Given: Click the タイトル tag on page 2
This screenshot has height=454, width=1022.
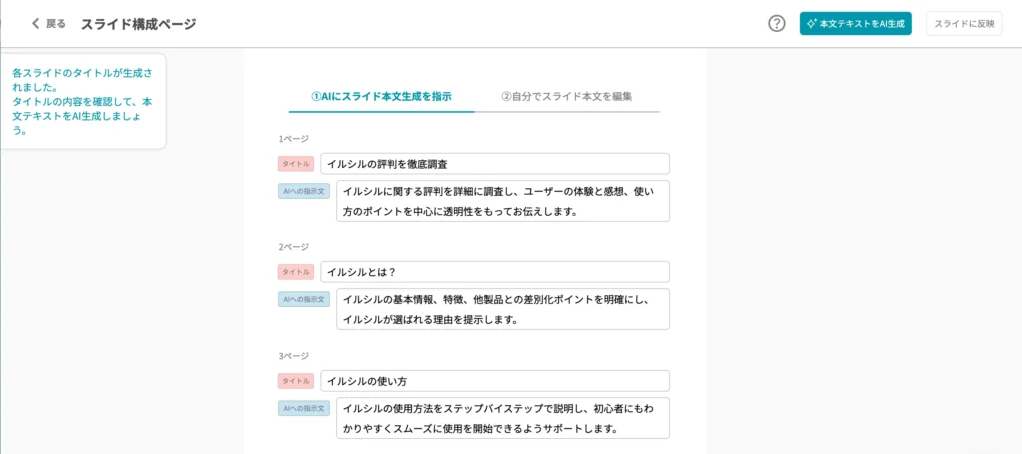Looking at the screenshot, I should (296, 272).
